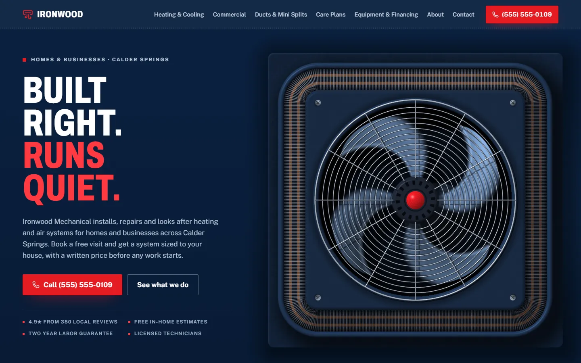Click the 'TWO YEAR LABOR GUARANTEE' text

click(x=71, y=334)
